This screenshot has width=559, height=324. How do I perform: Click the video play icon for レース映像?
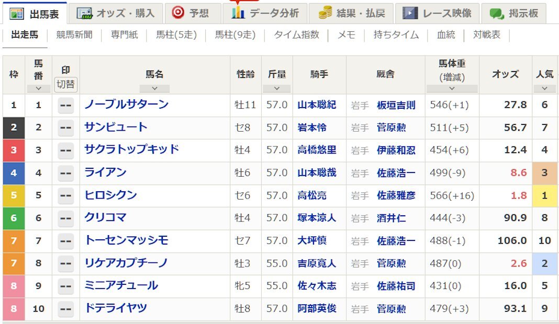pyautogui.click(x=410, y=13)
